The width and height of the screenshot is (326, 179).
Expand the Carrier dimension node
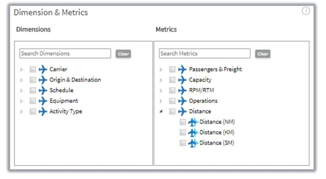[22, 70]
